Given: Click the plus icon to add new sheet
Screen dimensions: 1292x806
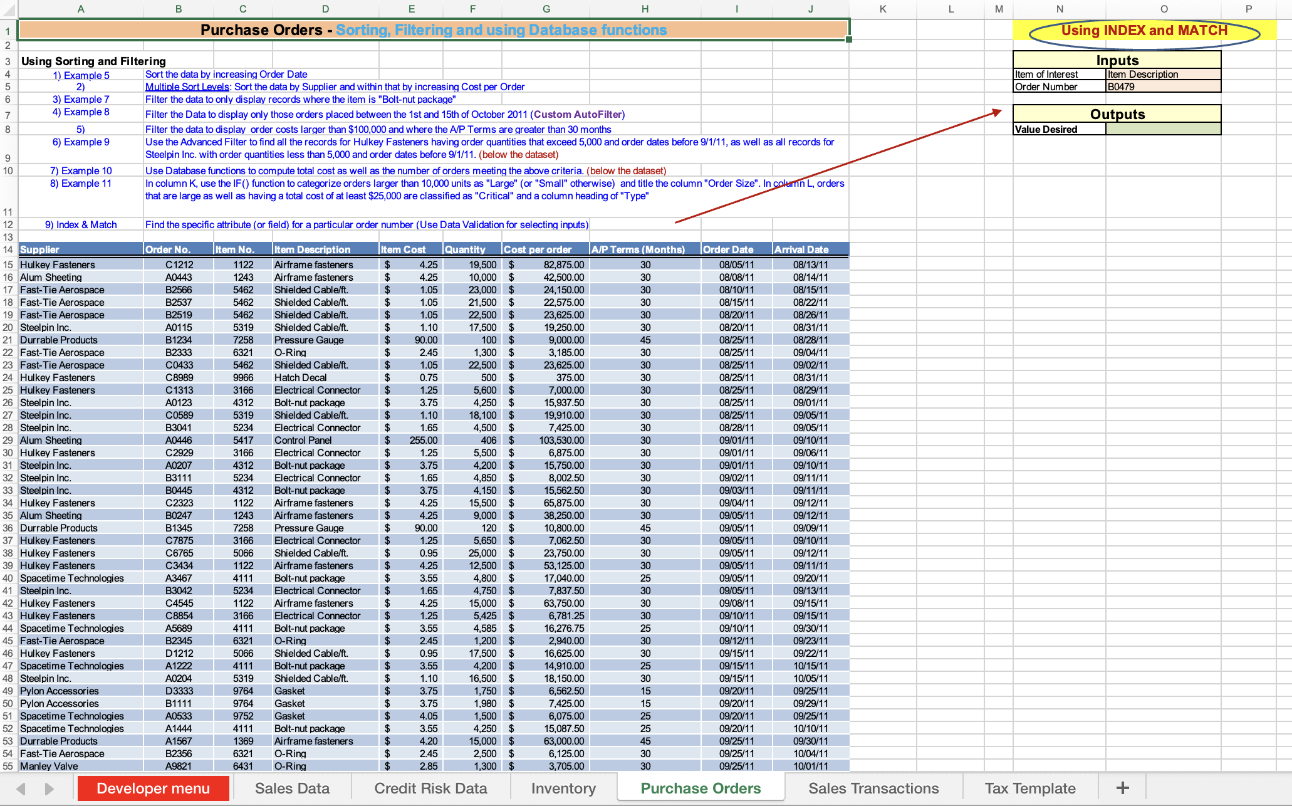Looking at the screenshot, I should 1123,788.
